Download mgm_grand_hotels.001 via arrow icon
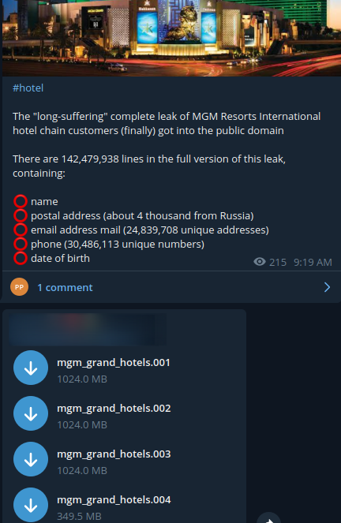Screen dimensions: 341x523 click(x=31, y=368)
